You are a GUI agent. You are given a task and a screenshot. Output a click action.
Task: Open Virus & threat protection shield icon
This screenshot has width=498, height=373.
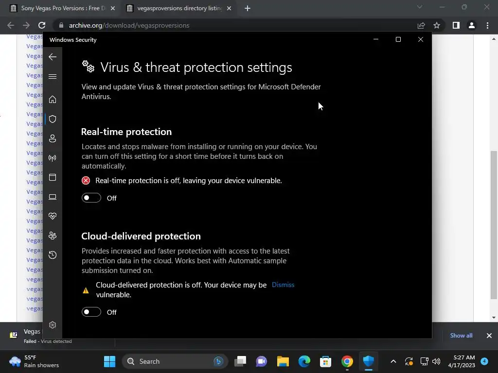(53, 119)
